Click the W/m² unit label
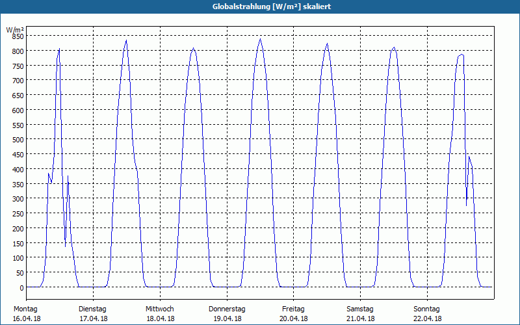 15,30
